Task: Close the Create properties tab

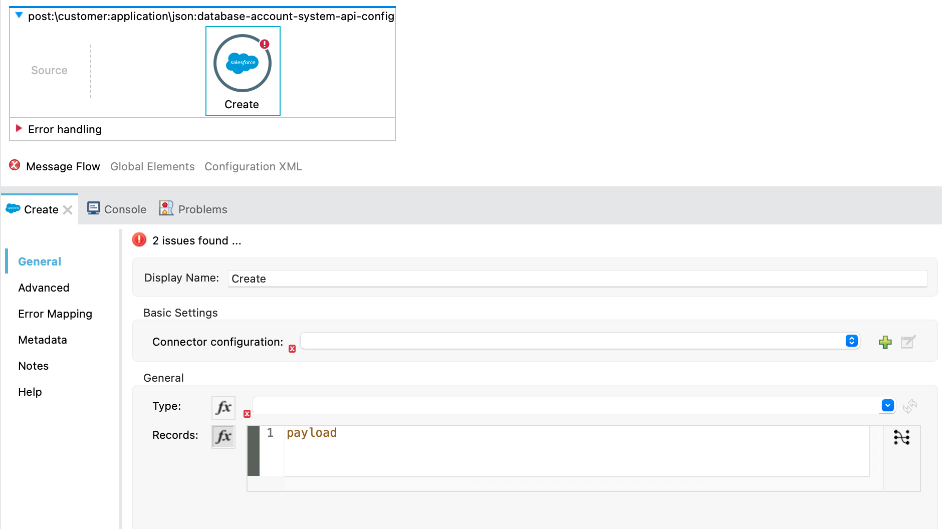Action: pyautogui.click(x=68, y=210)
